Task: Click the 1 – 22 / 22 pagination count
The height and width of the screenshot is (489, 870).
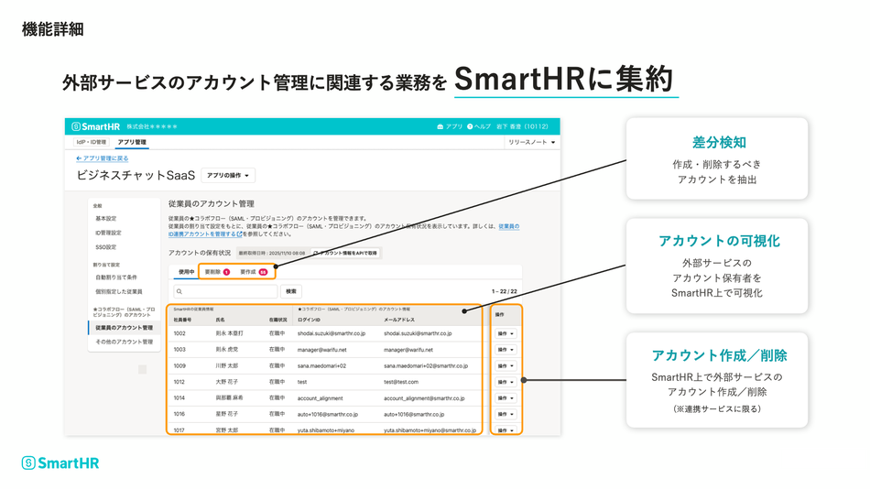Action: [x=505, y=291]
